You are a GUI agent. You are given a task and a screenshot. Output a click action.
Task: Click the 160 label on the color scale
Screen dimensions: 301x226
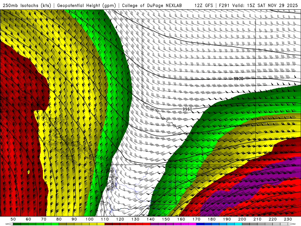pos(181,219)
